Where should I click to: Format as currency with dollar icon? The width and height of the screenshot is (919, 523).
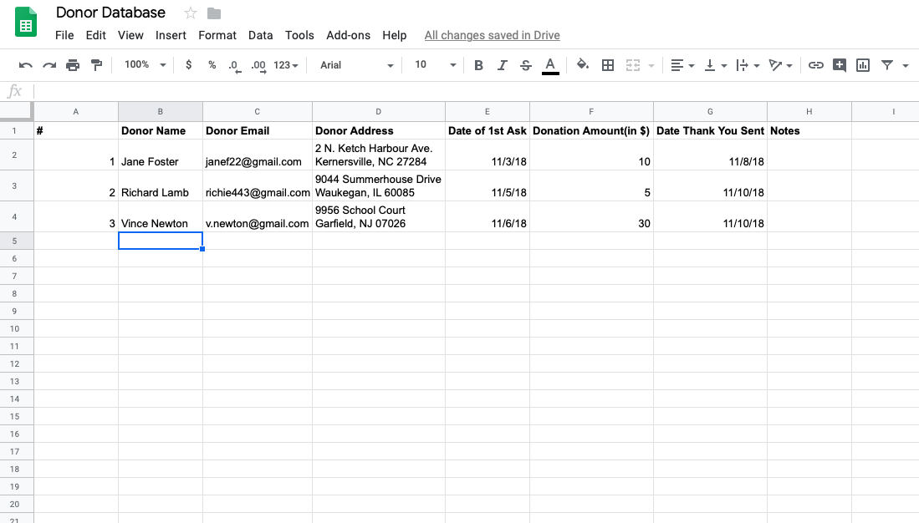(188, 65)
